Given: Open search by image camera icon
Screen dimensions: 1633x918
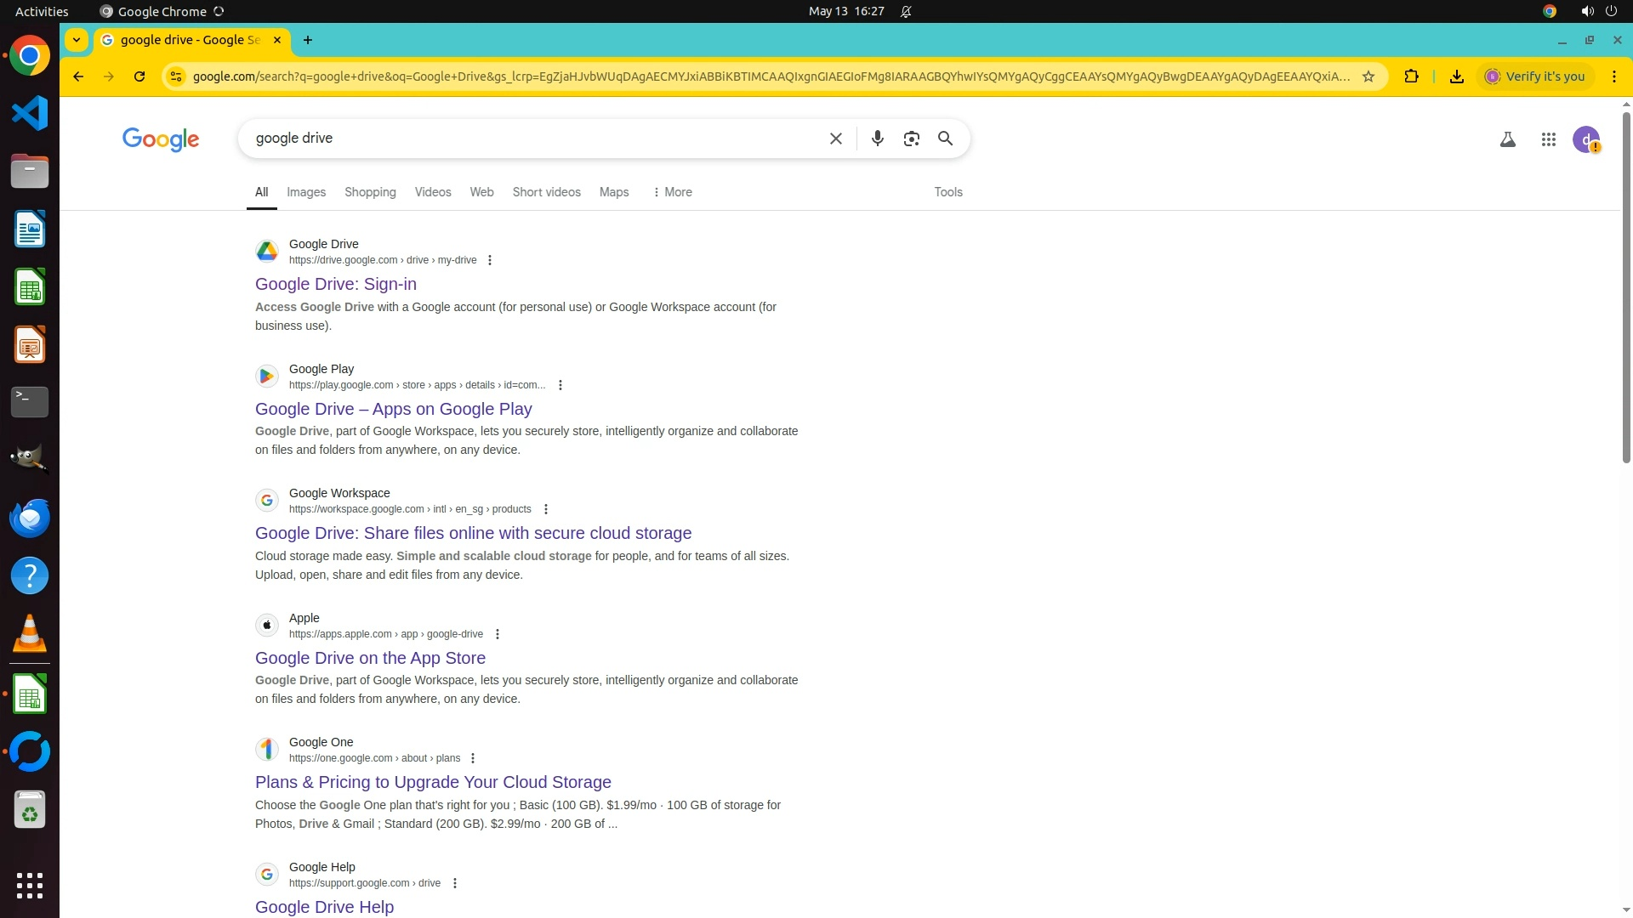Looking at the screenshot, I should (911, 139).
